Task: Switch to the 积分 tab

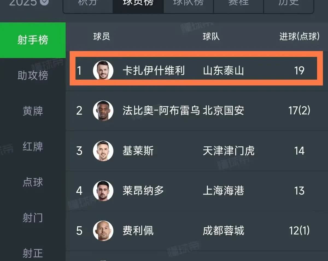Action: [87, 3]
